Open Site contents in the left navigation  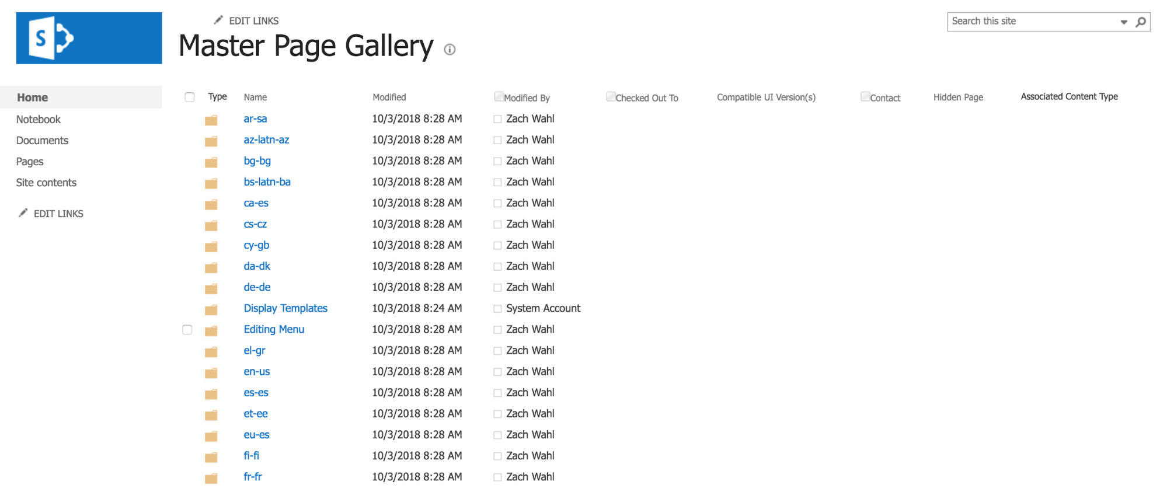click(x=46, y=183)
